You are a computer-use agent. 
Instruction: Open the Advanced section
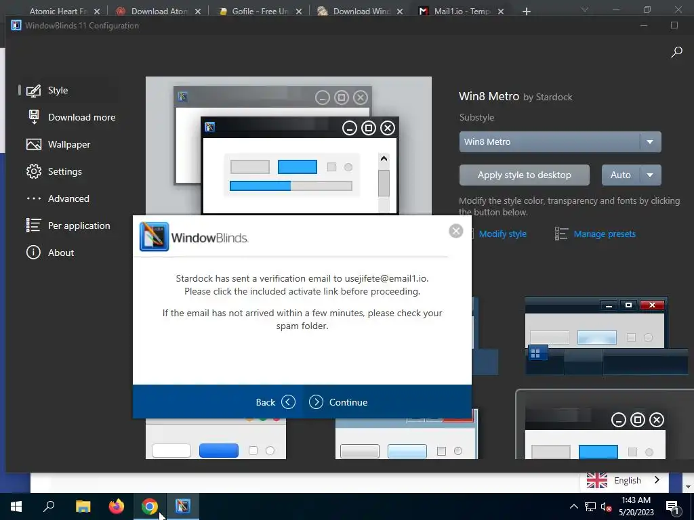tap(67, 198)
